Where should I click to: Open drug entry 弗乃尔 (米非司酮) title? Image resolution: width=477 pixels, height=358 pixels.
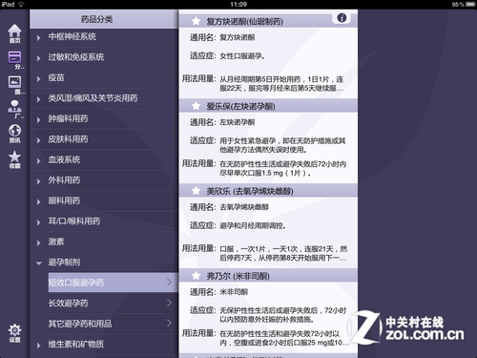point(238,276)
